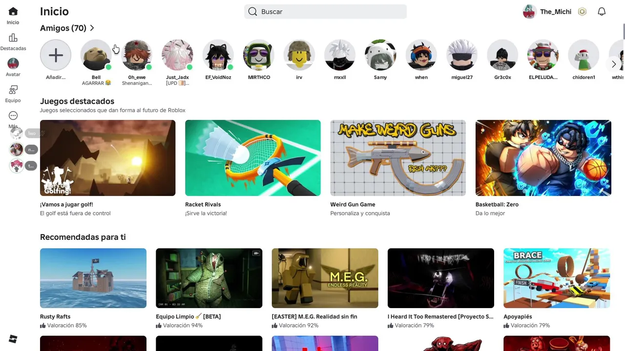Viewport: 625px width, 351px height.
Task: Open I Heard It Too Remastered thumbnail
Action: click(441, 278)
